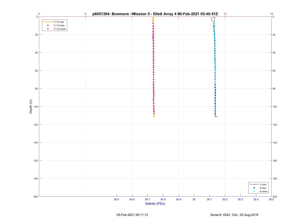Click the salinity tick label 35.3
Image resolution: width=300 pixels, height=221 pixels.
click(x=240, y=200)
